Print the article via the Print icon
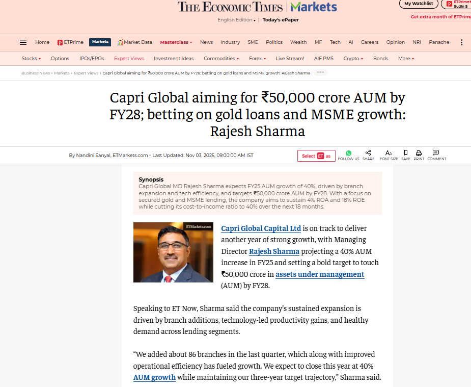Screen dimensions: 471x387 [x=419, y=152]
